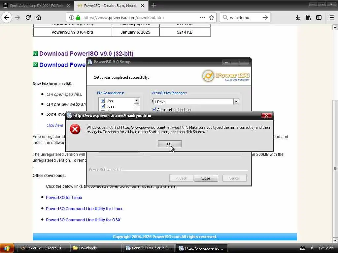Toggle the browser sidebar icon

[x=319, y=17]
